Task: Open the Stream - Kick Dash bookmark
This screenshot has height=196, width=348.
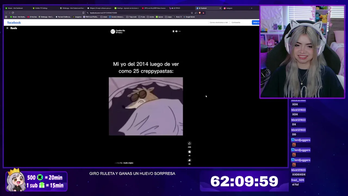Action: [x=18, y=17]
